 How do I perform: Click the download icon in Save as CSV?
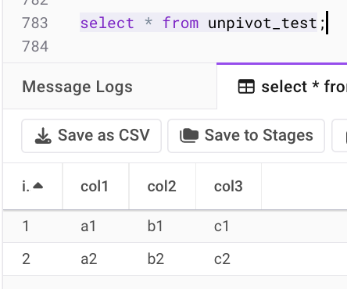pos(43,136)
